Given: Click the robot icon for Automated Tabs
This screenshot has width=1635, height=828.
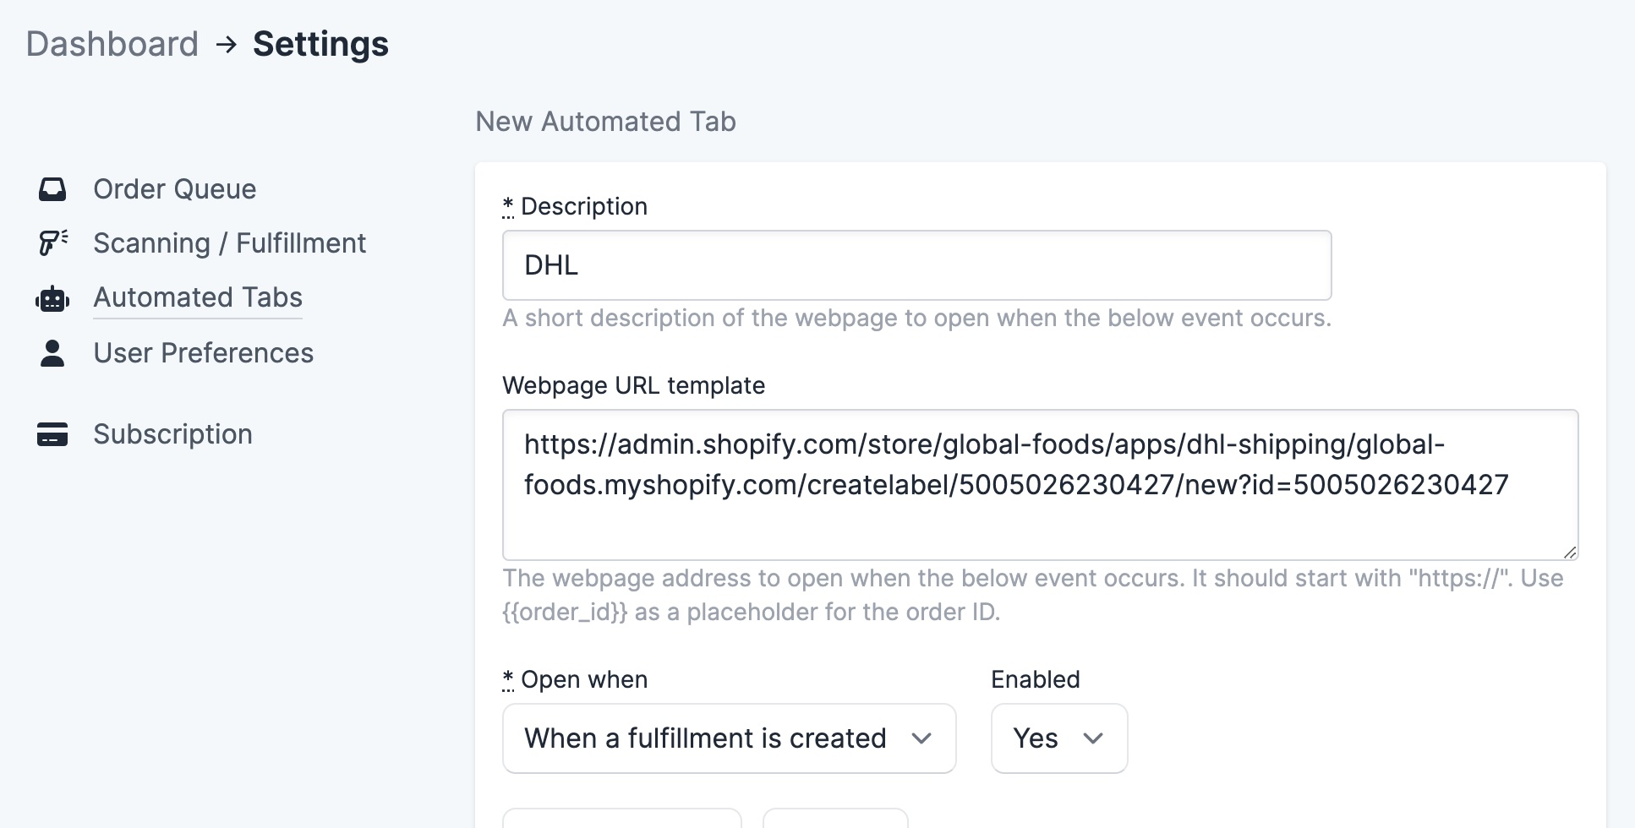Looking at the screenshot, I should click(x=52, y=298).
